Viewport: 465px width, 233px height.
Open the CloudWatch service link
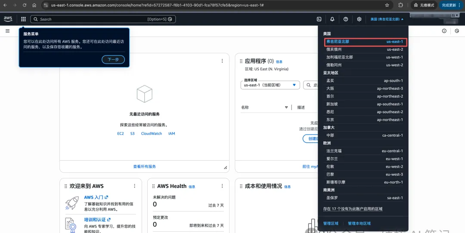[x=152, y=134]
